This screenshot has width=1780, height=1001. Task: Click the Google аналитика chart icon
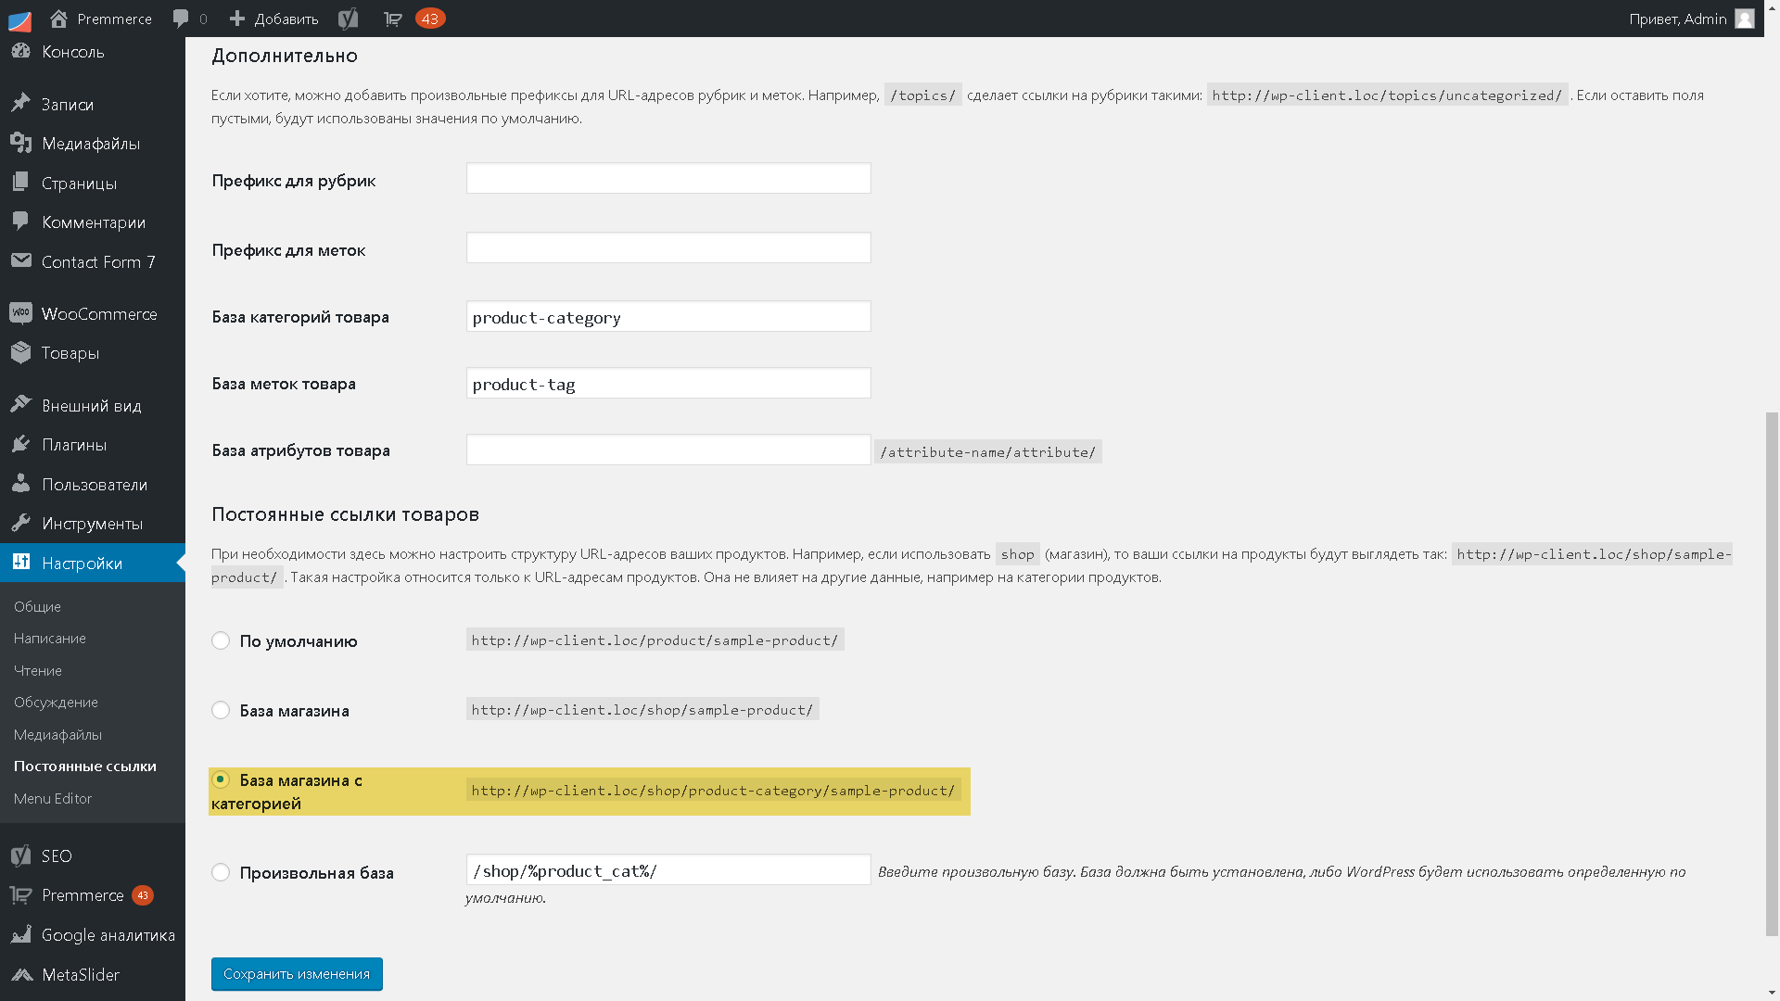pos(20,934)
